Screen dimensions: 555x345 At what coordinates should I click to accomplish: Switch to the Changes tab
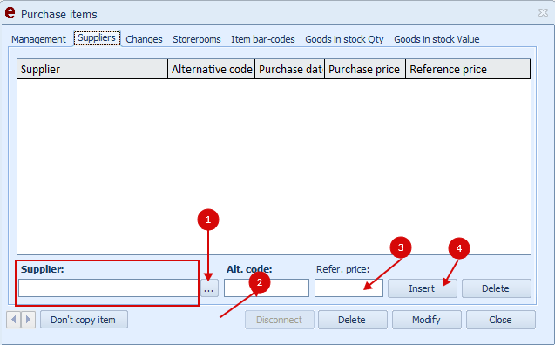click(144, 39)
